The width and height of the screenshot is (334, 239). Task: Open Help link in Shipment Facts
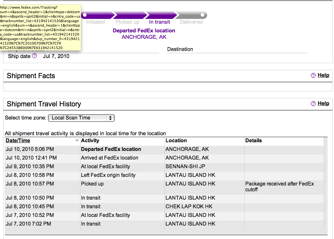(323, 75)
